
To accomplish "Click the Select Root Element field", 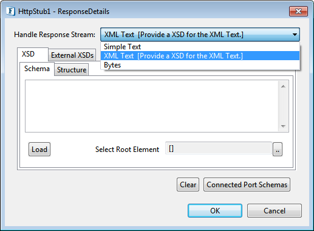I will click(x=219, y=148).
